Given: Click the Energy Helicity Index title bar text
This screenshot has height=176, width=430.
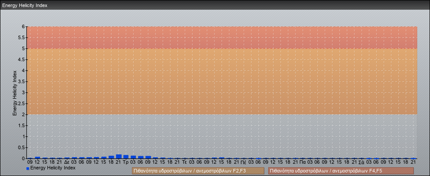Looking at the screenshot, I should pyautogui.click(x=25, y=6).
